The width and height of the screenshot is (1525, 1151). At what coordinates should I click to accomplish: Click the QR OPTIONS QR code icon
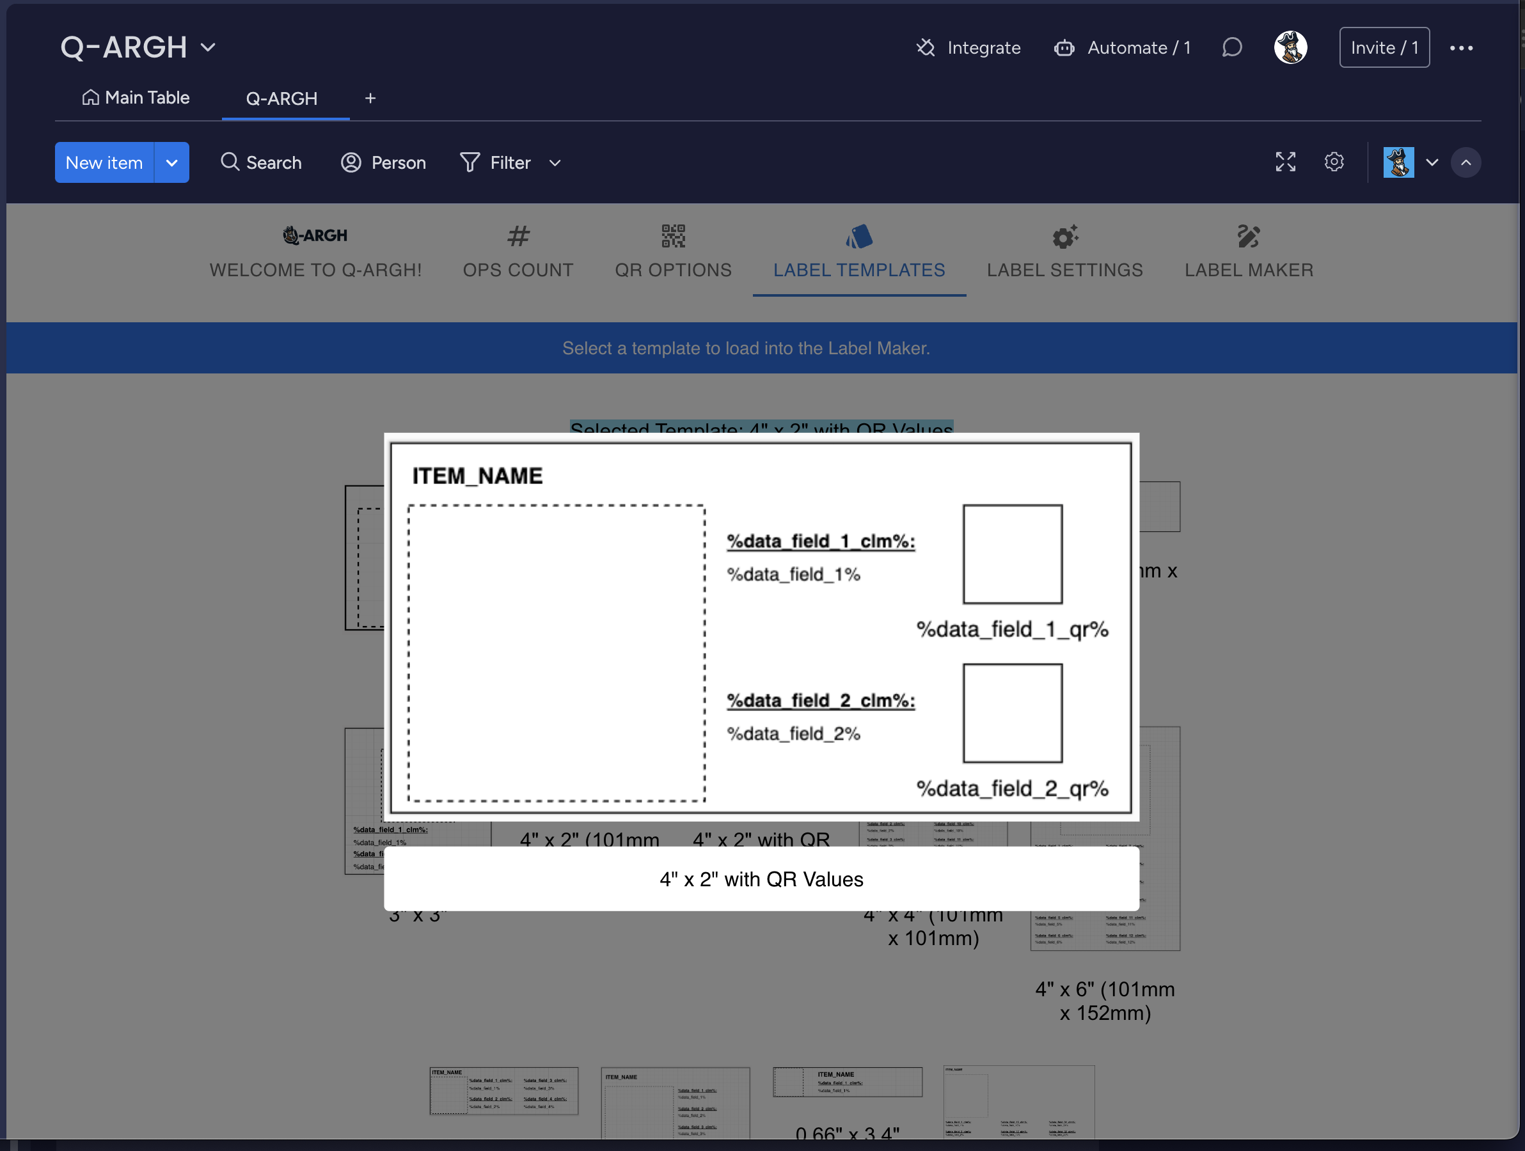click(x=673, y=237)
